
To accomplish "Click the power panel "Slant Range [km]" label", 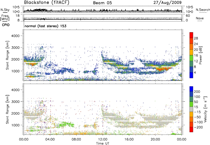I will [8, 55].
